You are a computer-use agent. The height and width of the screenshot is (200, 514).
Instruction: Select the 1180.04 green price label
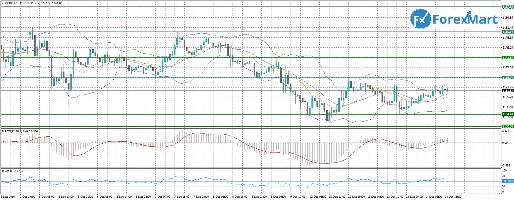click(x=507, y=32)
